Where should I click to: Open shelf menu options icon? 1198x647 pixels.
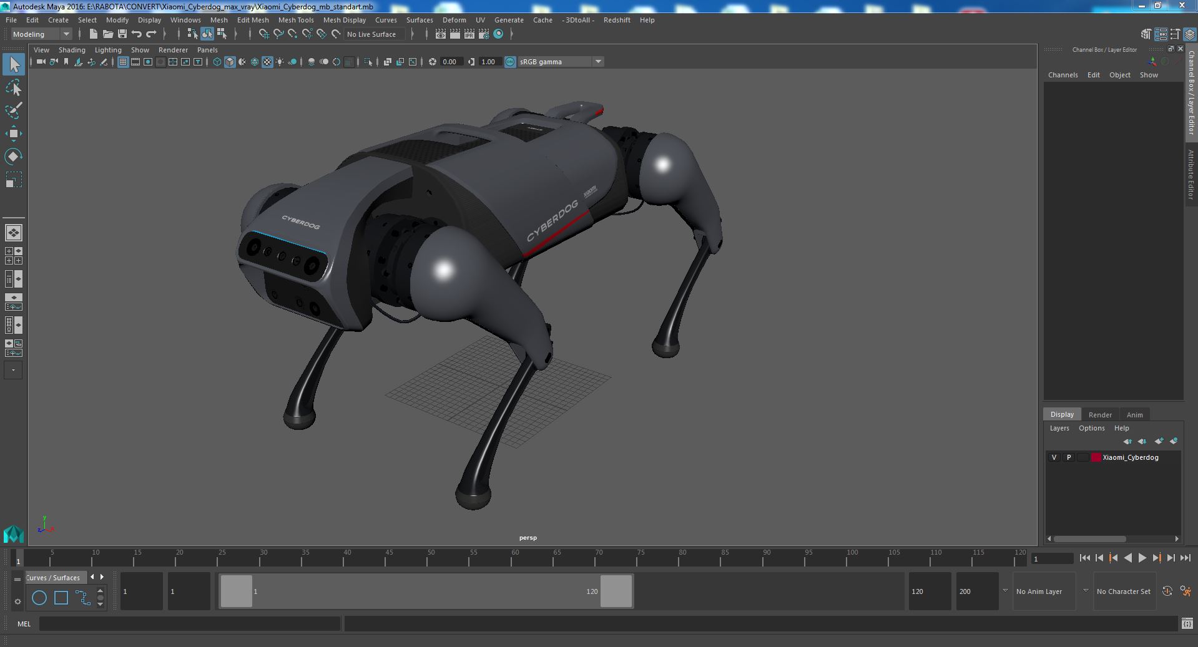click(x=17, y=601)
